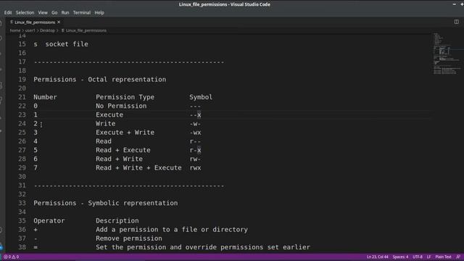Open the Help menu

[99, 13]
